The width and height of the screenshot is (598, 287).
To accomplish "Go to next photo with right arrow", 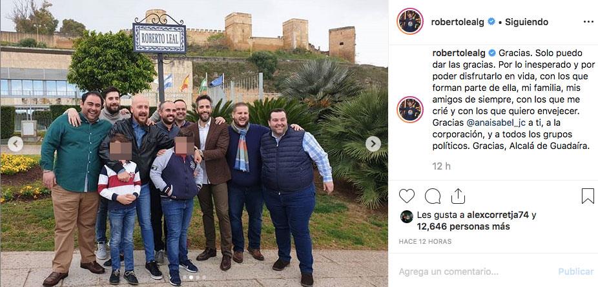I will click(x=373, y=144).
